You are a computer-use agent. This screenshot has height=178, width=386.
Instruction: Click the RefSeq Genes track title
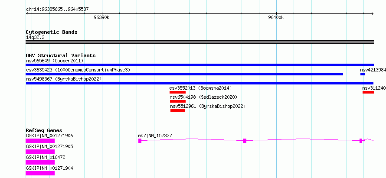pyautogui.click(x=44, y=130)
